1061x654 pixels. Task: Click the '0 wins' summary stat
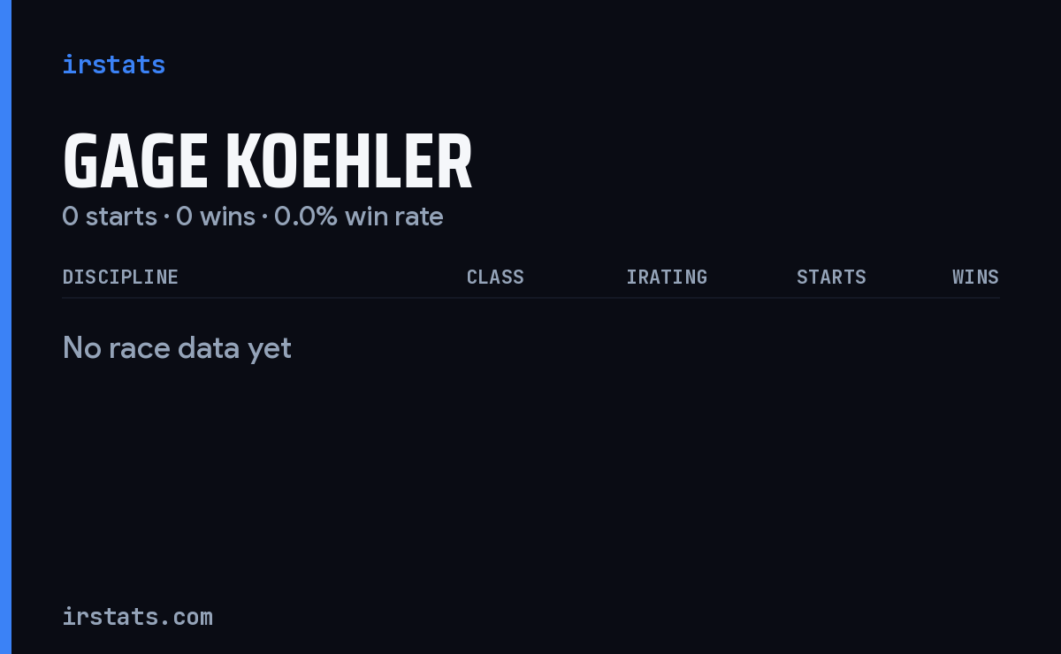[x=216, y=217]
